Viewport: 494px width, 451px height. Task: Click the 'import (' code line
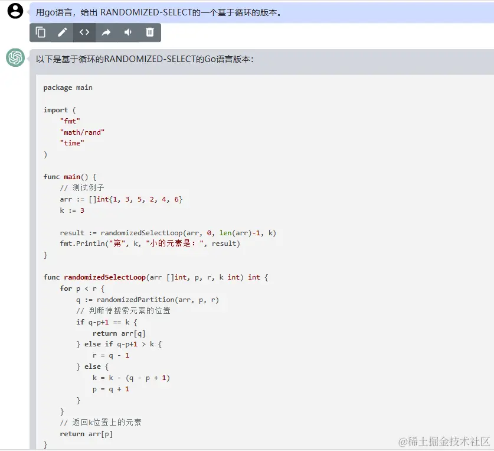coord(60,110)
